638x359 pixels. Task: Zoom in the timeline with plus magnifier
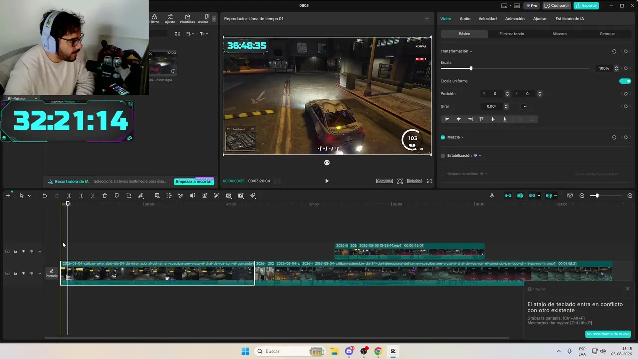click(630, 196)
